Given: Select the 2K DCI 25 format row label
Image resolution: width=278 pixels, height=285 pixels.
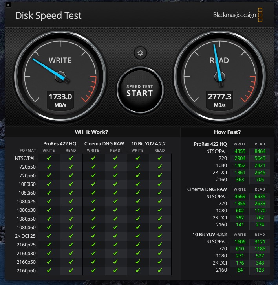Looking at the screenshot, I should click(25, 236).
